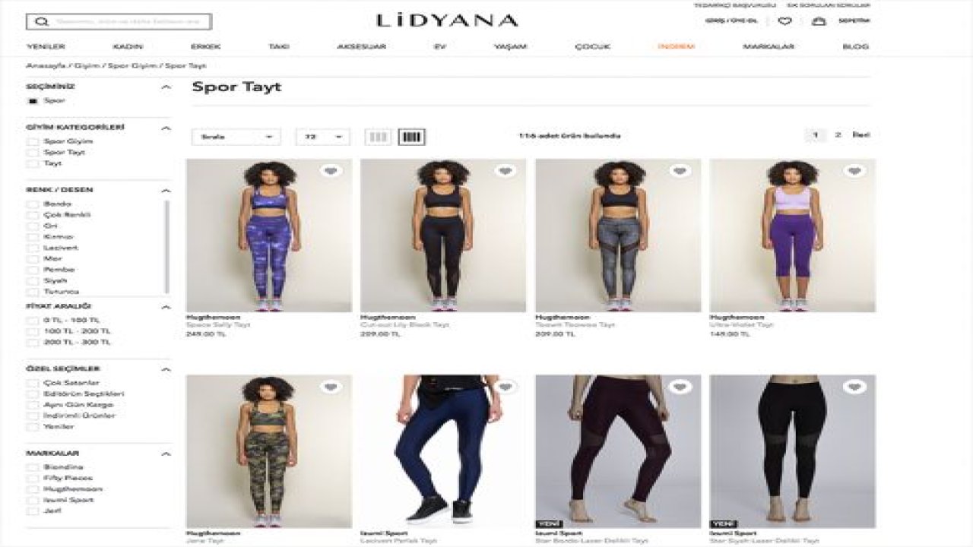Check the Mor color filter
The image size is (973, 547).
32,259
